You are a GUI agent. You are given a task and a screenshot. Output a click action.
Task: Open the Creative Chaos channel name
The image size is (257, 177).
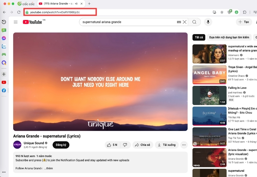[236, 76]
